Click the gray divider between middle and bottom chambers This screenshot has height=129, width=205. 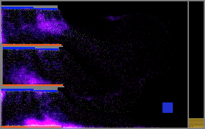click(33, 87)
